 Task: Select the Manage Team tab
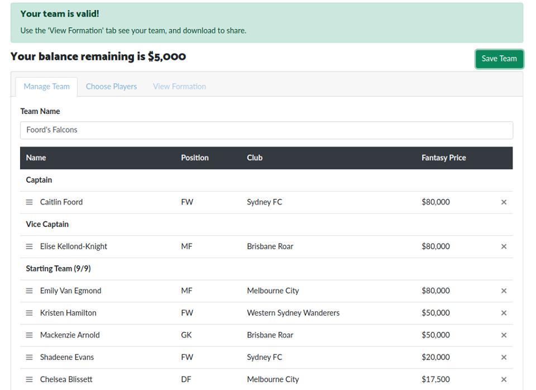click(x=46, y=87)
